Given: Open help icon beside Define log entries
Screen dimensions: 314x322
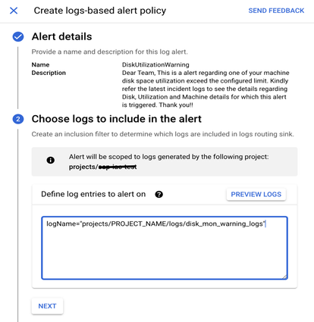Looking at the screenshot, I should (159, 194).
